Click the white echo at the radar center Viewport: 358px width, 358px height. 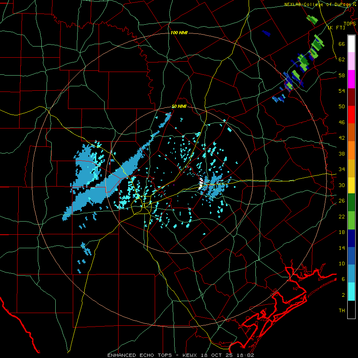click(x=201, y=184)
